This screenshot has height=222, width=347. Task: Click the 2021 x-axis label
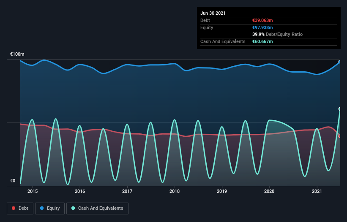317,191
